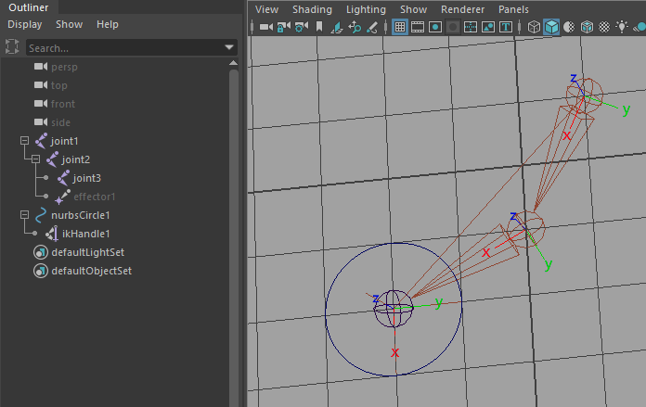Click the camera Bookmarks icon

click(x=319, y=27)
